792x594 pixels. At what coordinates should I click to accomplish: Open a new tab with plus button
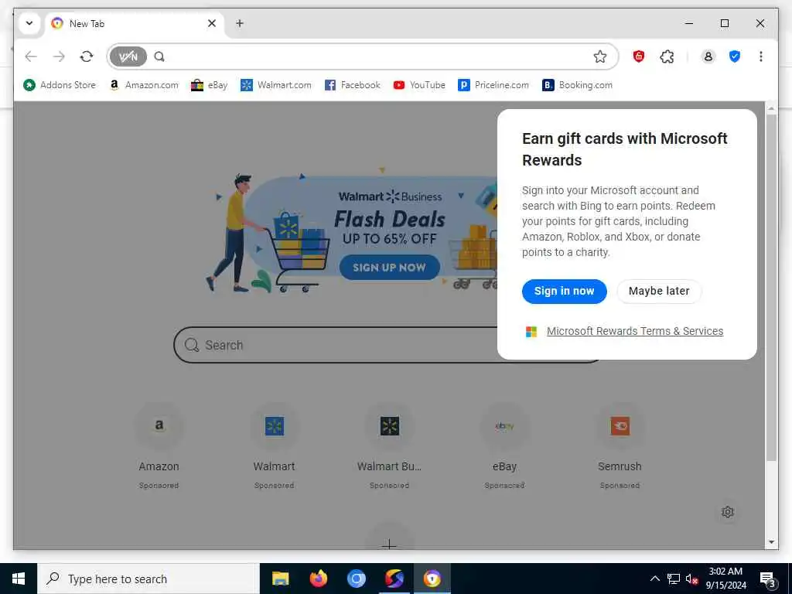tap(240, 23)
